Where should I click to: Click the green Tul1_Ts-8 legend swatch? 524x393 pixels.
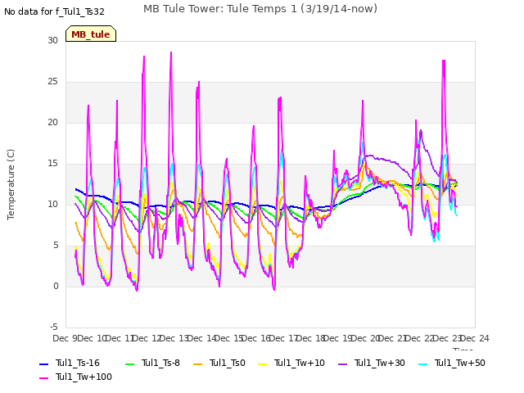pyautogui.click(x=129, y=364)
